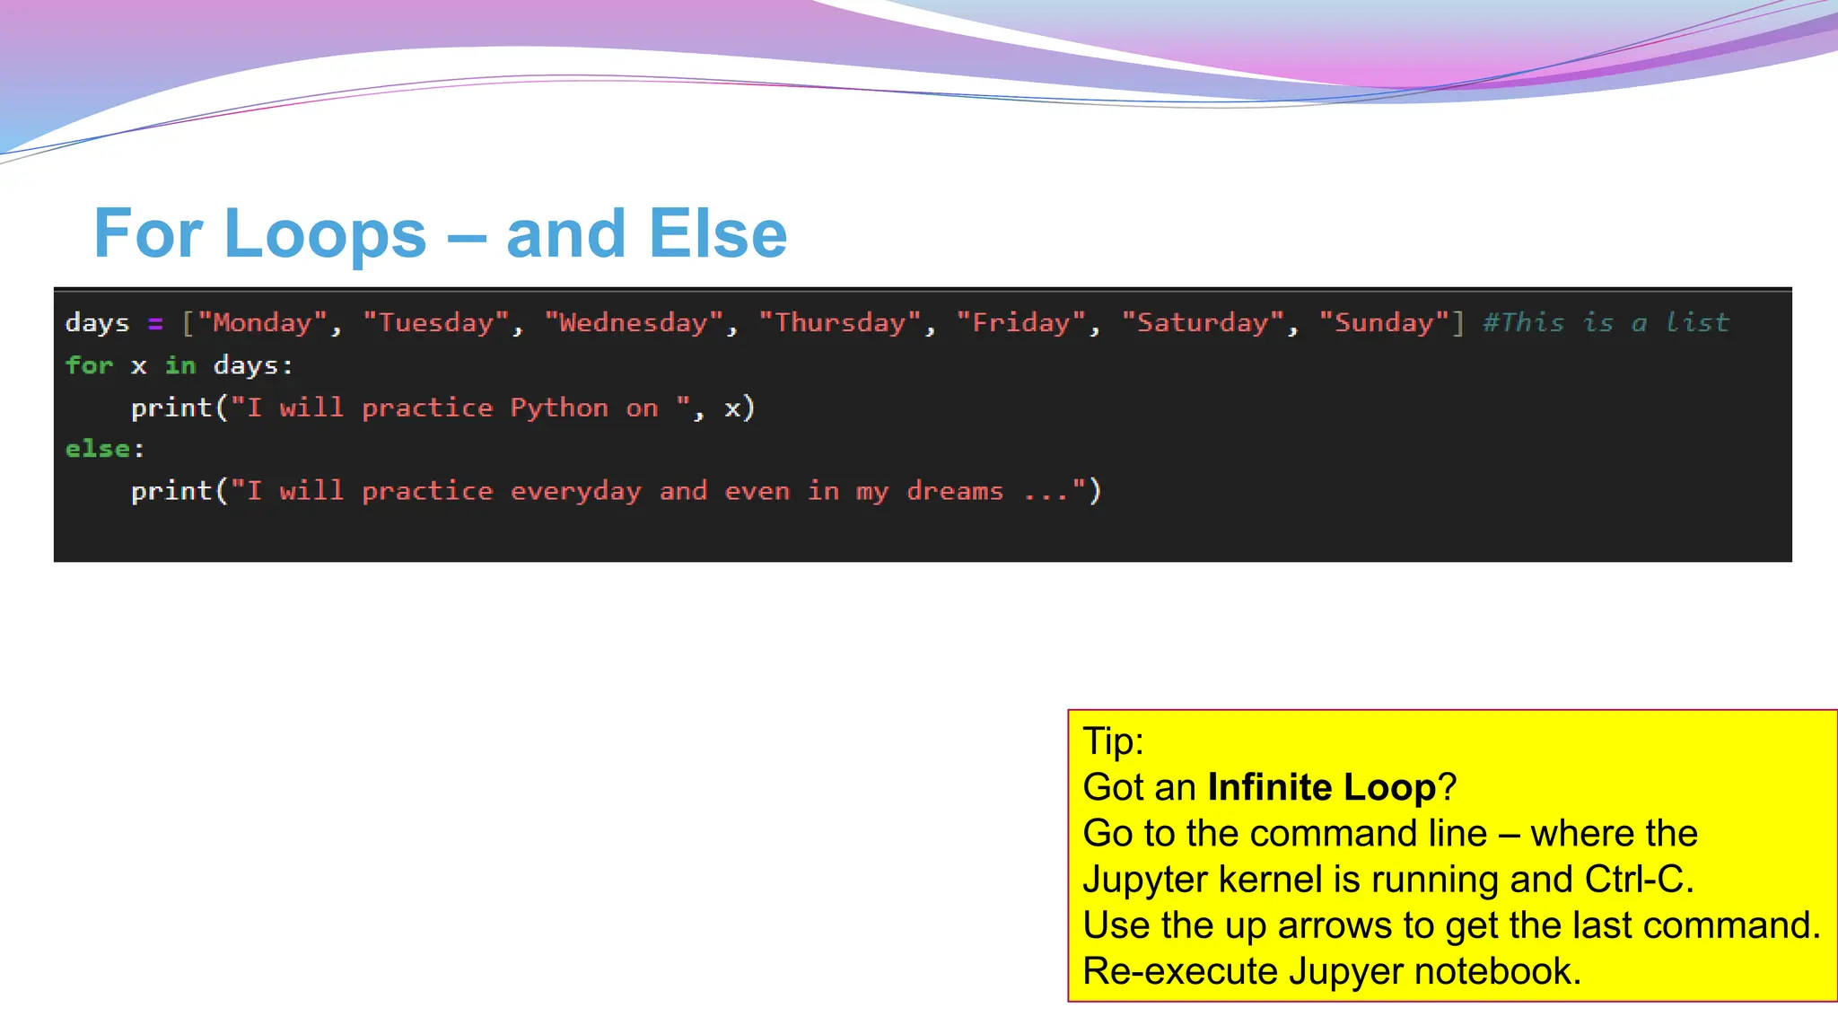Click the slide title "For Loops – and Else"
The image size is (1838, 1034).
(440, 233)
